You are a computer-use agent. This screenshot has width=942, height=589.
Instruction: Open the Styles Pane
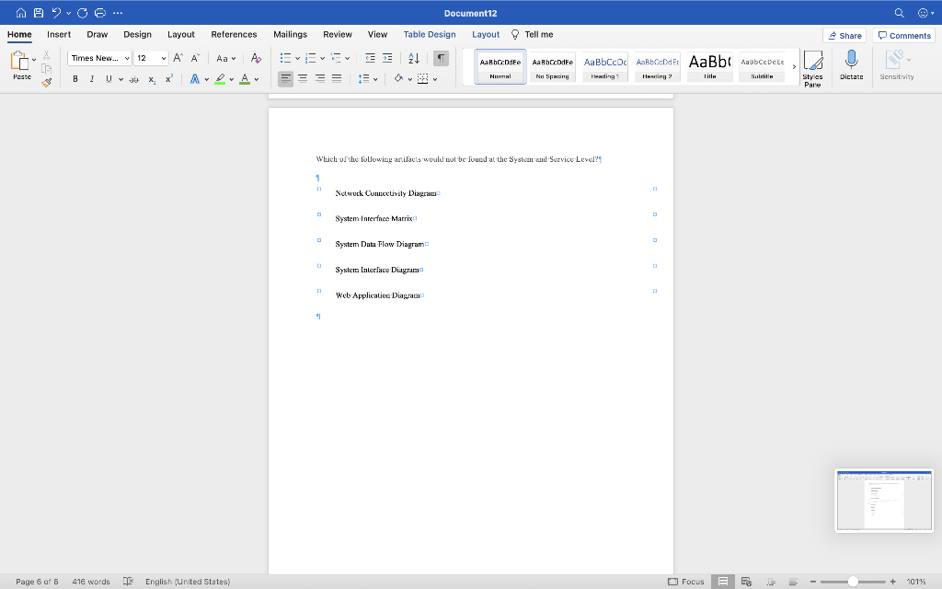click(812, 66)
